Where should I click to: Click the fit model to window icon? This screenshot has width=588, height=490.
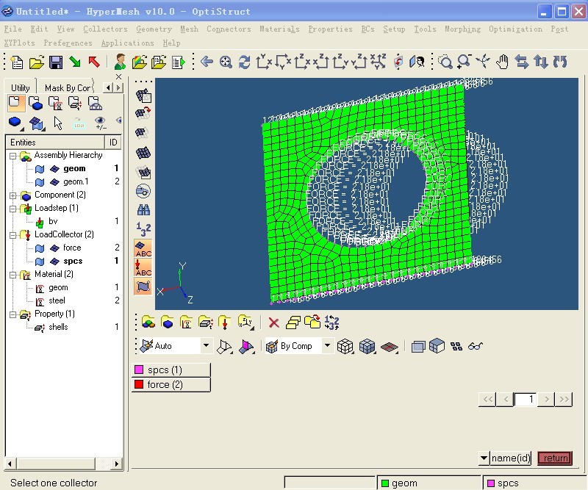coord(226,62)
